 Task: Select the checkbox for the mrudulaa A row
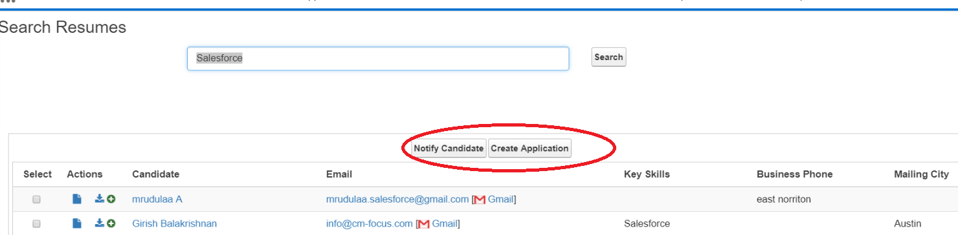pos(37,200)
